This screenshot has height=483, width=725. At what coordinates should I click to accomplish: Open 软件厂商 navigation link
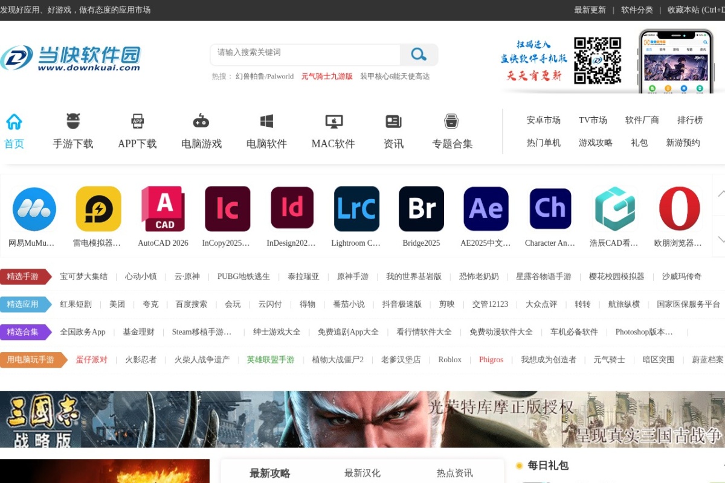click(642, 120)
